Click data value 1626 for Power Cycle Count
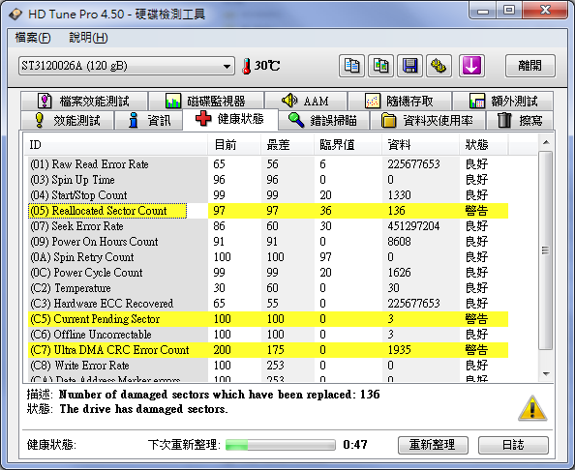575x470 pixels. pos(399,273)
